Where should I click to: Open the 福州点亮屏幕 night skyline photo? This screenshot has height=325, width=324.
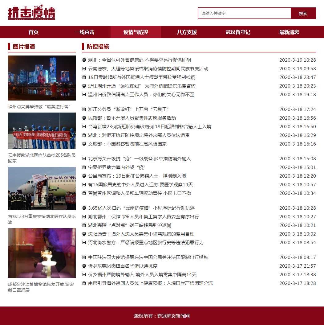coord(42,78)
